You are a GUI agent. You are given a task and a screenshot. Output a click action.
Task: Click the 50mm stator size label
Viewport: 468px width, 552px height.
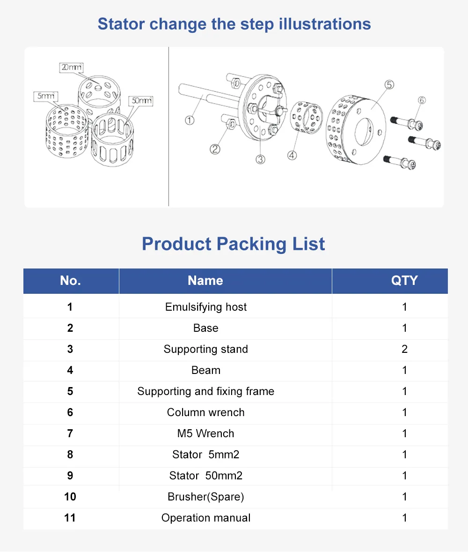tap(142, 101)
